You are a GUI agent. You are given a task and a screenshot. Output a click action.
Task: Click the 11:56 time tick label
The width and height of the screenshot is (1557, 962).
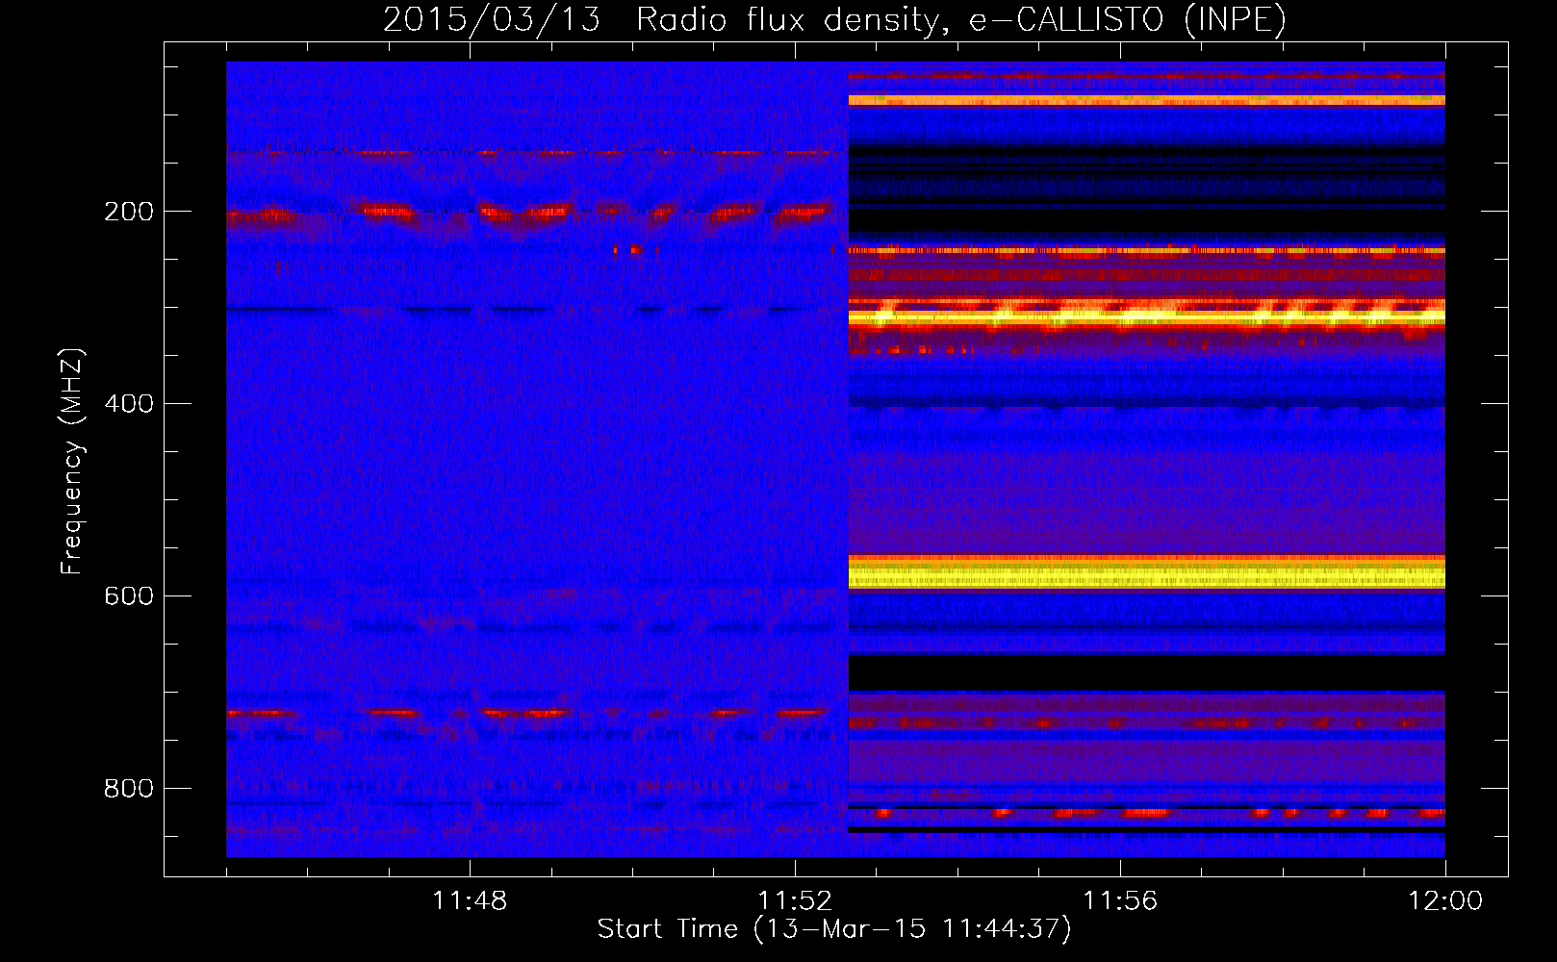click(x=1120, y=901)
